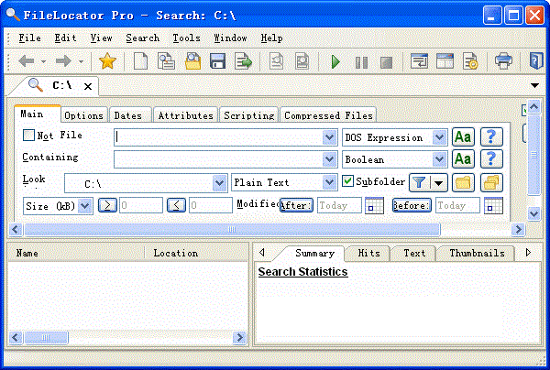Viewport: 550px width, 370px height.
Task: Click the file list horizontal scrollbar thumb
Action: tap(46, 337)
